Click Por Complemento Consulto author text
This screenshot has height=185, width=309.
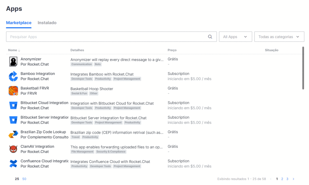tap(44, 137)
